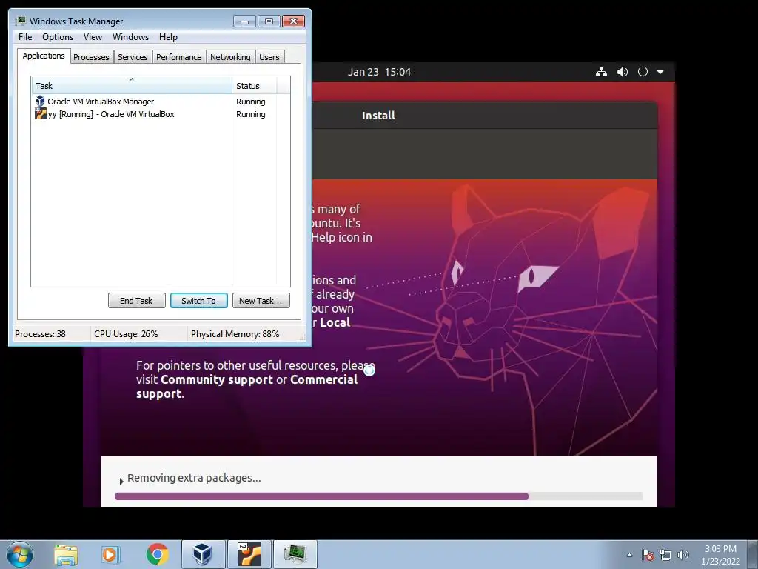Open Windows Explorer from the taskbar
Image resolution: width=758 pixels, height=569 pixels.
point(66,554)
